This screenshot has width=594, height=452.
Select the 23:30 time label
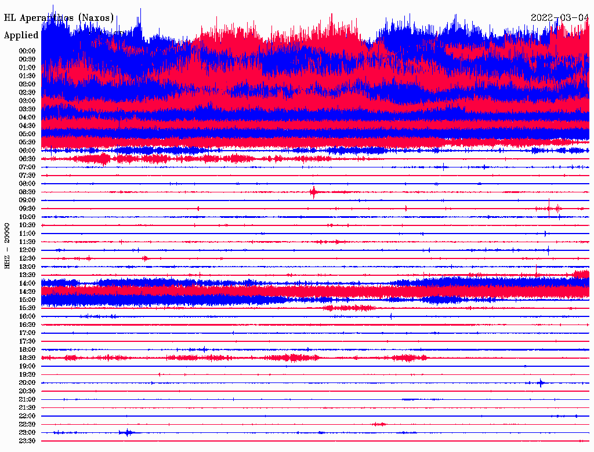coord(27,441)
